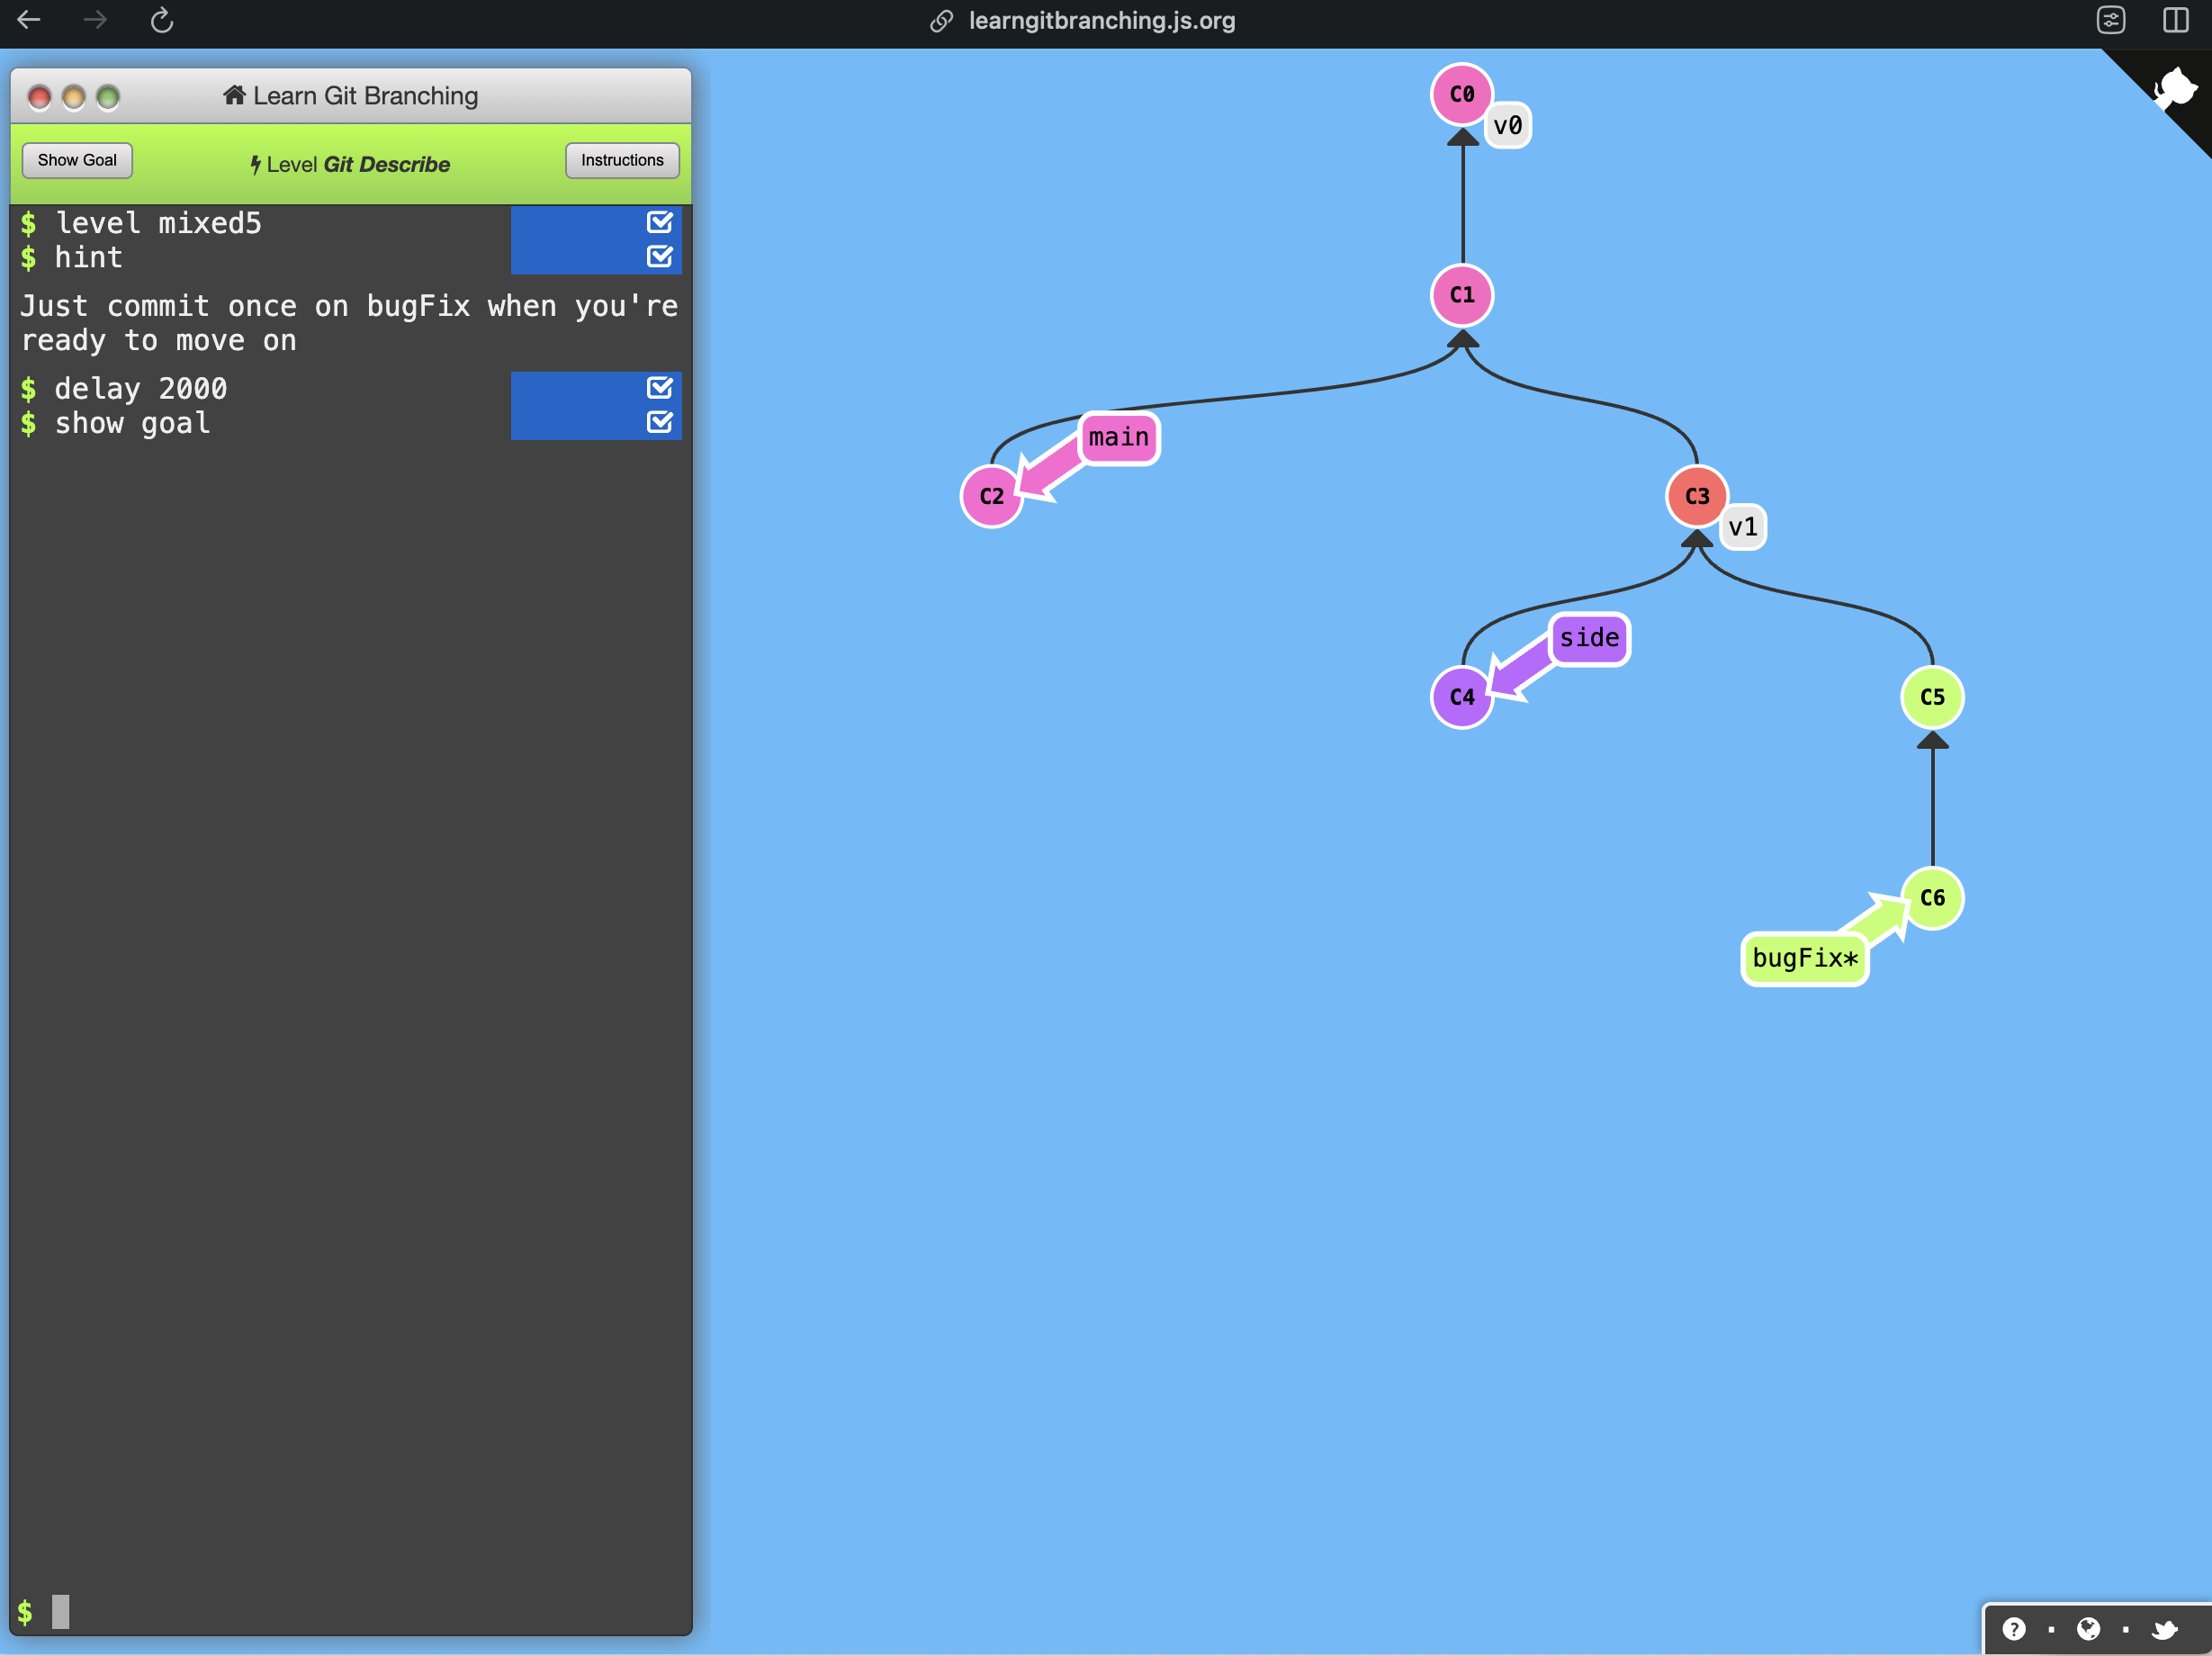The height and width of the screenshot is (1656, 2212).
Task: Click the split-view icon at top right
Action: [x=2176, y=19]
